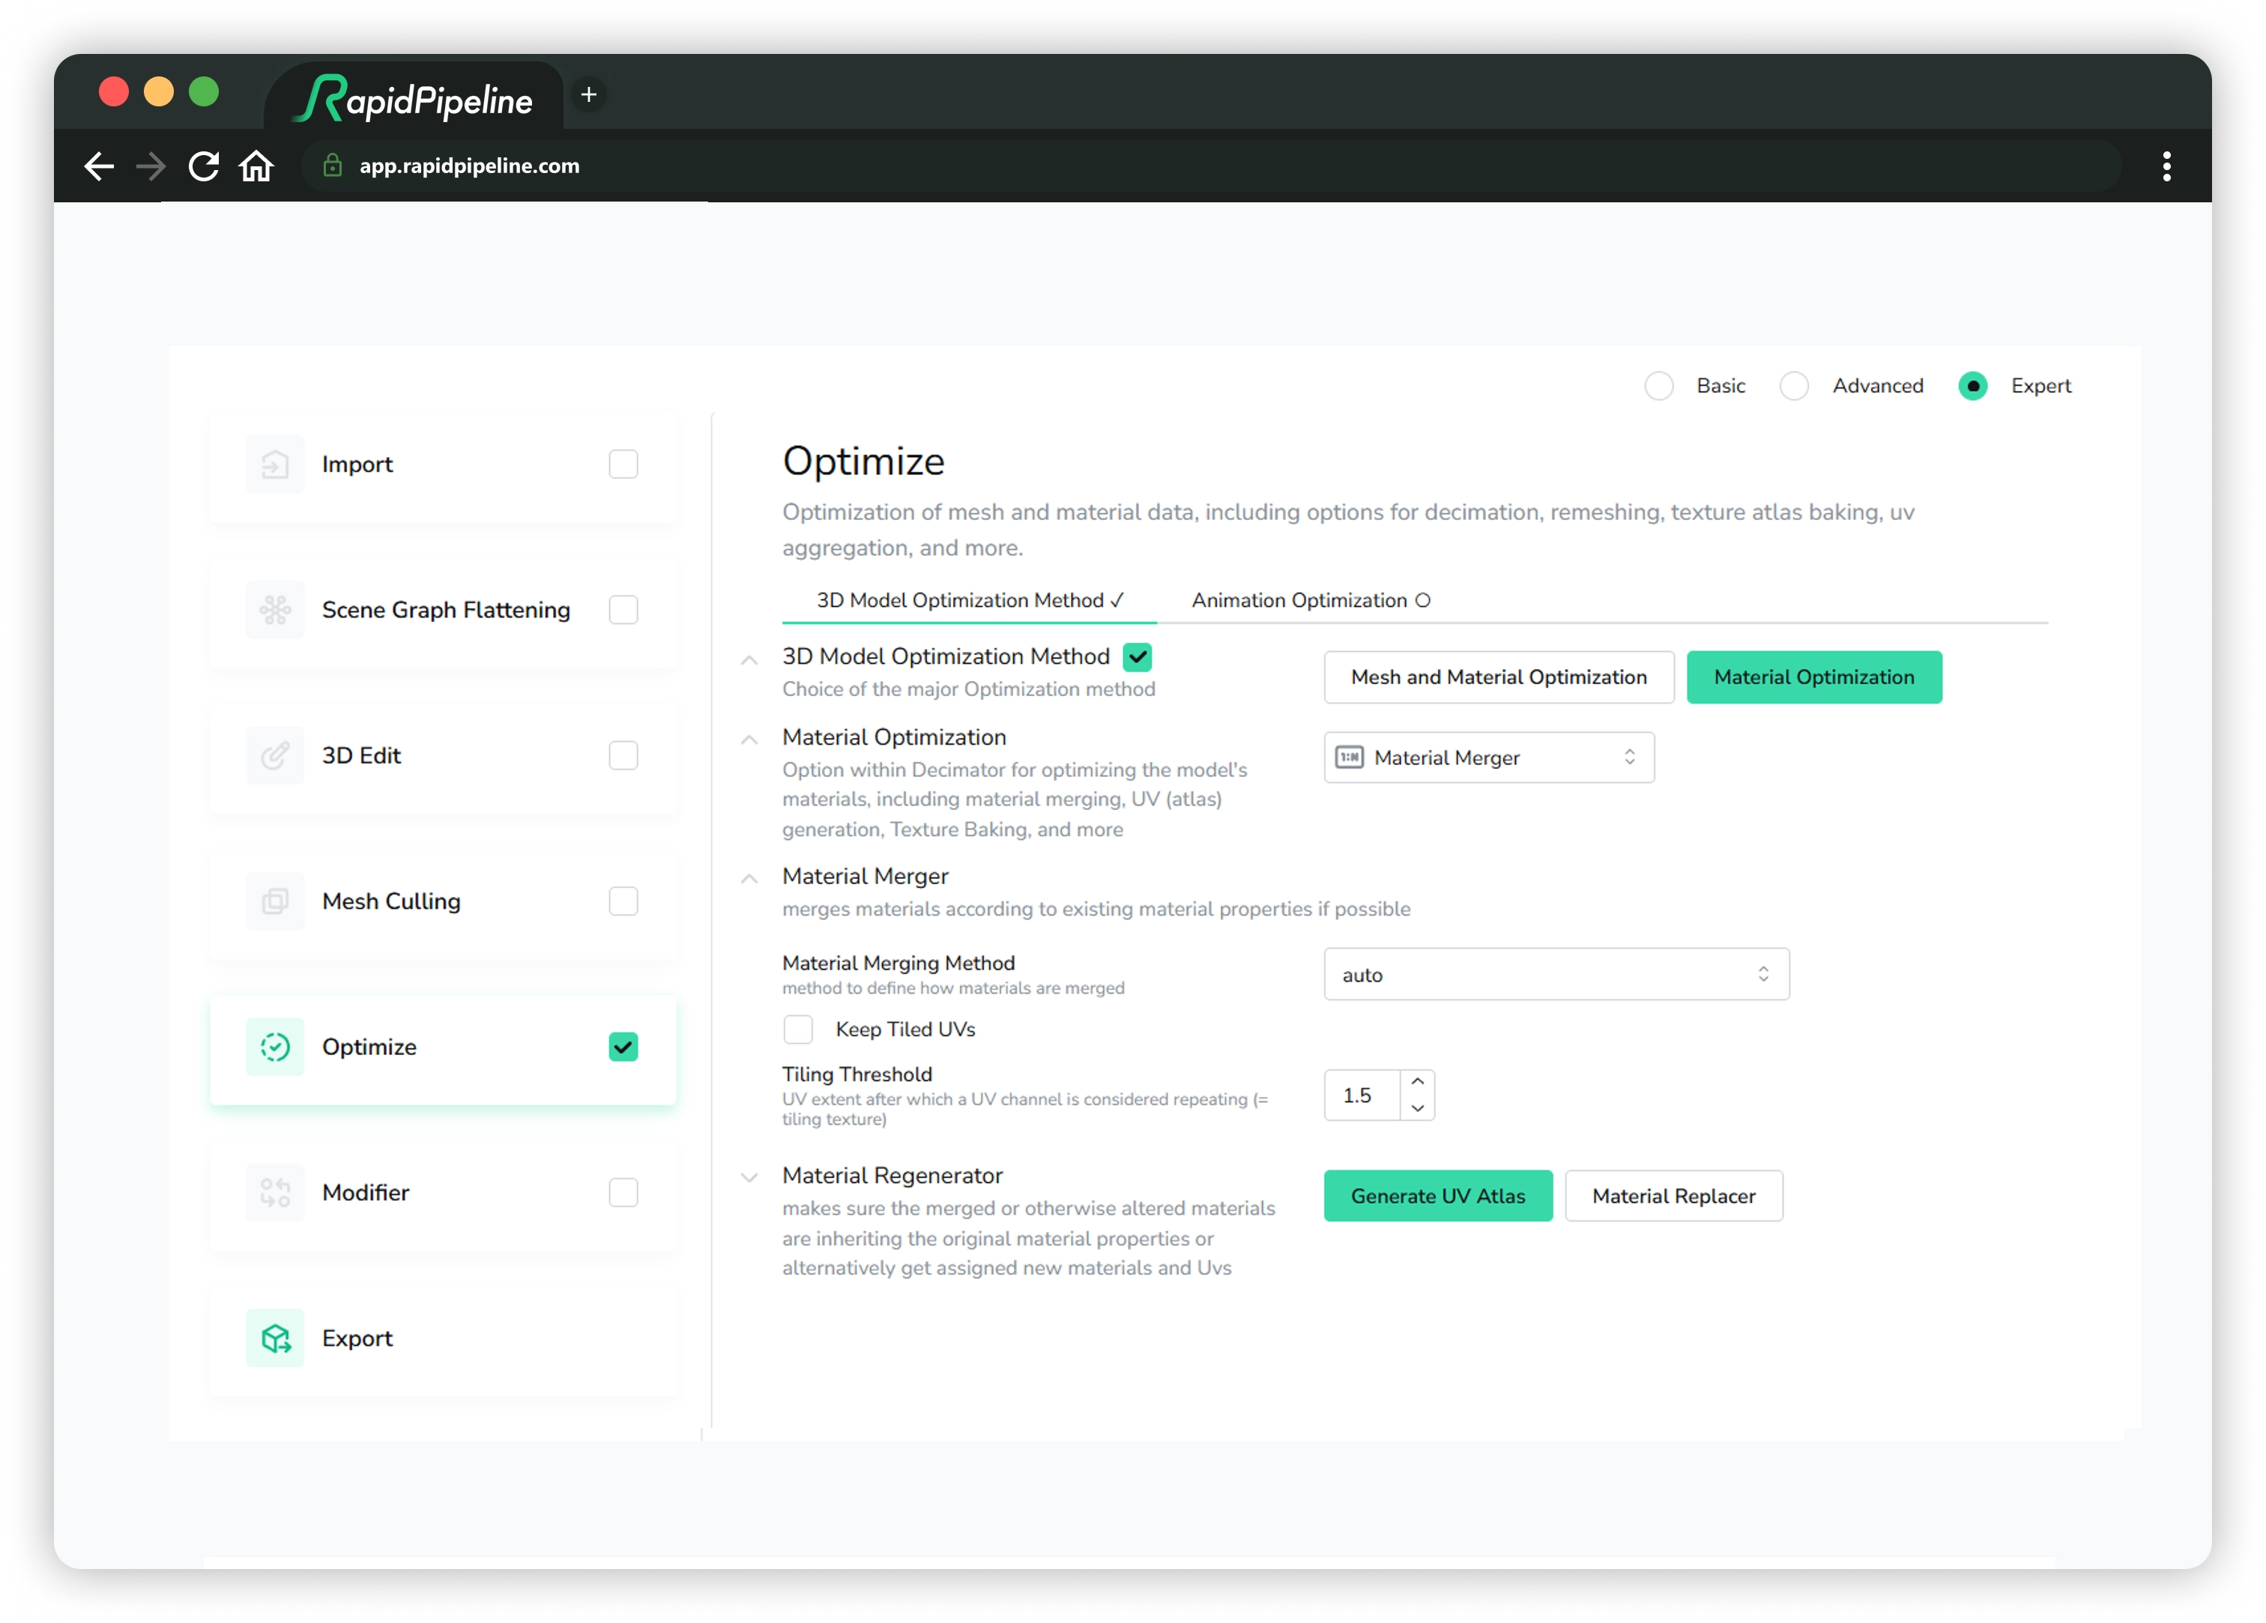
Task: Click the Optimize step icon
Action: (x=275, y=1048)
